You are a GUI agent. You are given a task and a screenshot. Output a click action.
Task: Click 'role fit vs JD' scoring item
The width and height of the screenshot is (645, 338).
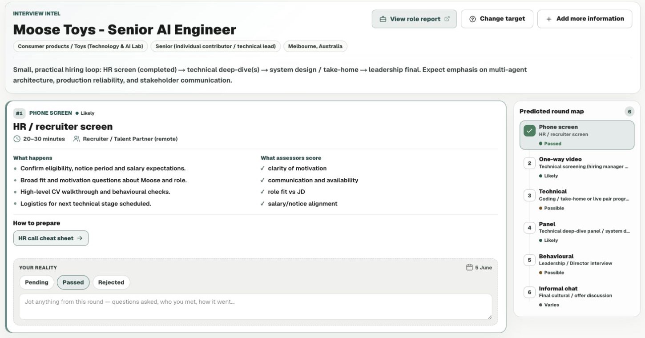(286, 192)
